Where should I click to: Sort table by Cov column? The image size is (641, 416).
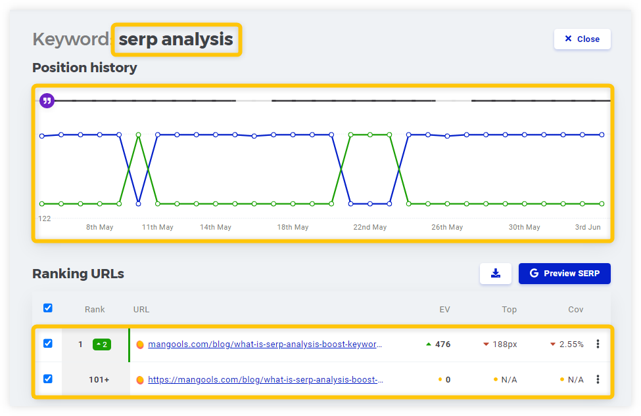576,310
